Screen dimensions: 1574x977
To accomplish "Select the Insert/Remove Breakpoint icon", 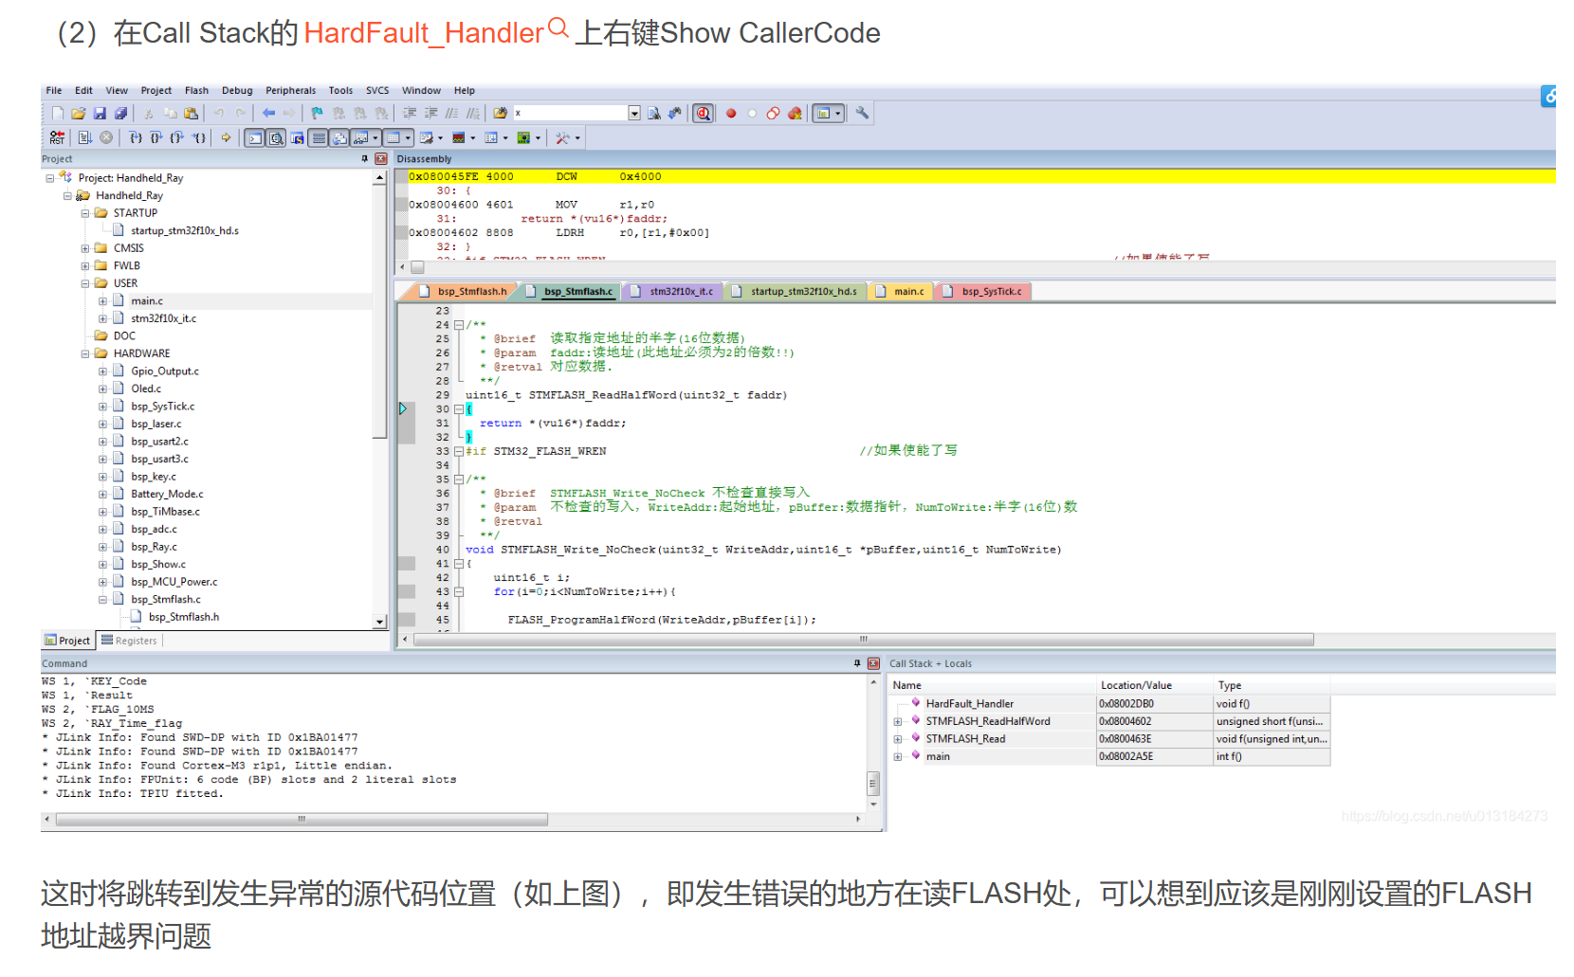I will (730, 113).
